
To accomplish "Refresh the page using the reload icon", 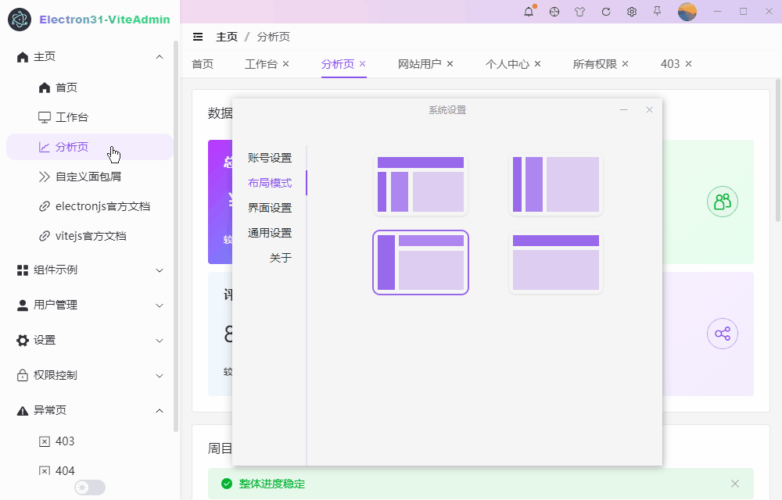I will pos(606,12).
